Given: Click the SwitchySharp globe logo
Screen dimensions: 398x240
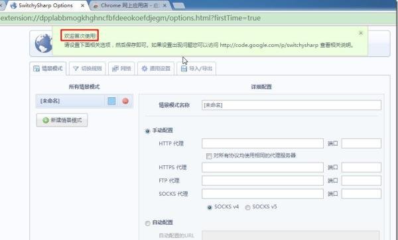Looking at the screenshot, I should (x=43, y=43).
